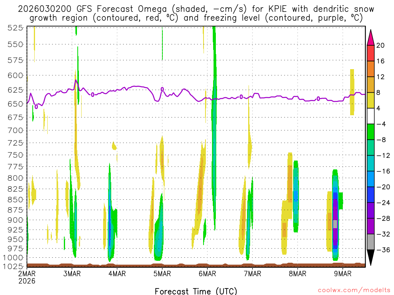The width and height of the screenshot is (394, 295).
Task: Click the black arrow at the colorbar bottom
Action: pos(371,258)
